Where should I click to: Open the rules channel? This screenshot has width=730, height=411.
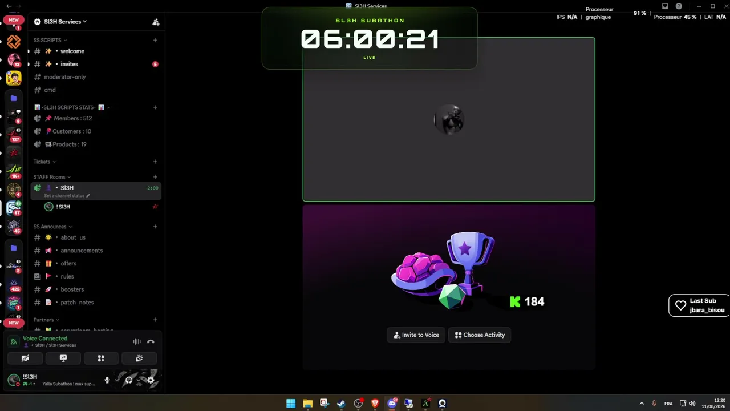coord(96,277)
